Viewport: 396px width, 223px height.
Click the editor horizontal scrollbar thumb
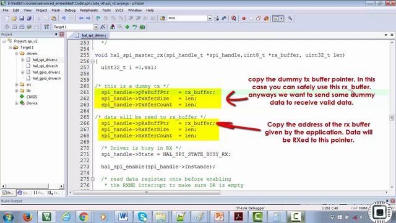point(147,193)
